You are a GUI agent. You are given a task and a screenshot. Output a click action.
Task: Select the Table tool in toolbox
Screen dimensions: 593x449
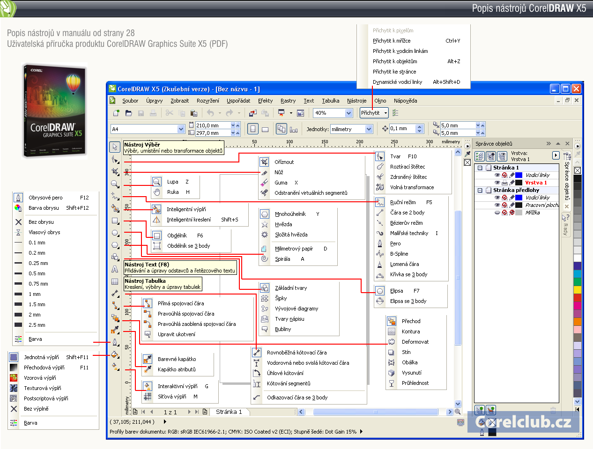[x=115, y=281]
